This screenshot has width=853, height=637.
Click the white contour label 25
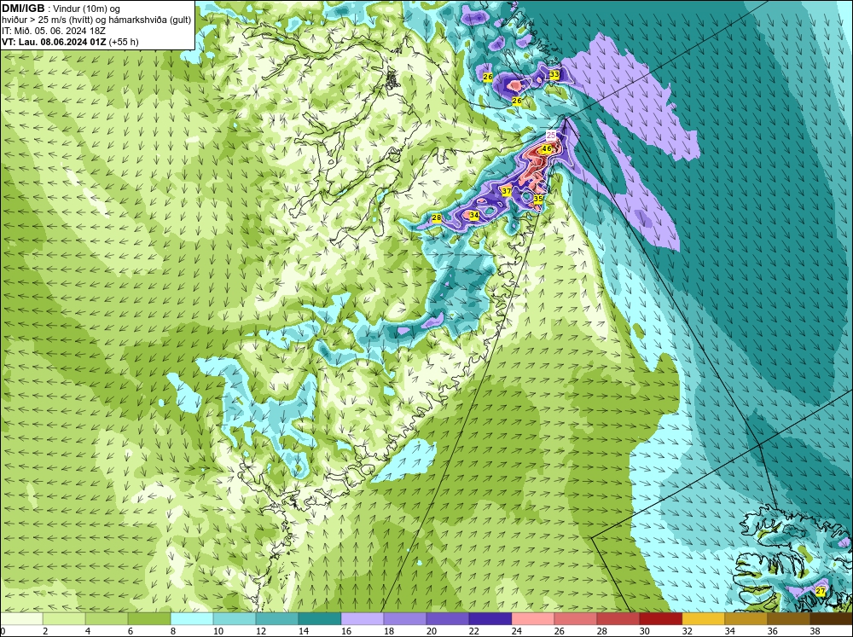coord(550,135)
